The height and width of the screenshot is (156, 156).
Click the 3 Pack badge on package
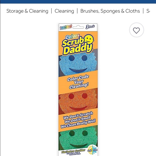coord(90,27)
